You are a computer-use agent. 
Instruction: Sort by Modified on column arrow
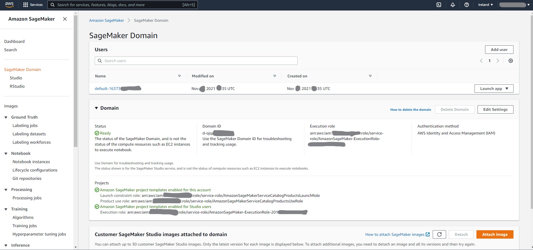(x=275, y=76)
